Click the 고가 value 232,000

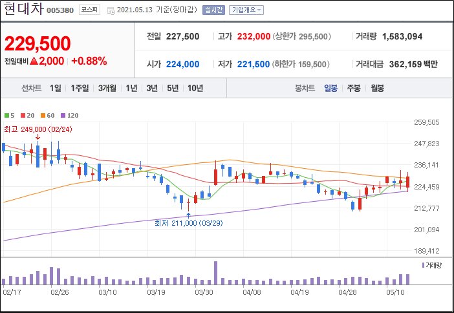[x=254, y=36]
